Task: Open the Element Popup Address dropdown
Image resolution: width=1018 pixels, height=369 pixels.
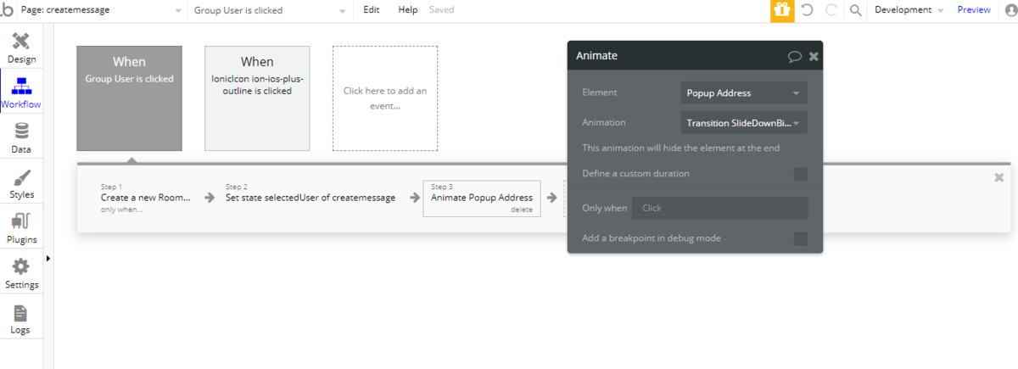Action: pos(744,92)
